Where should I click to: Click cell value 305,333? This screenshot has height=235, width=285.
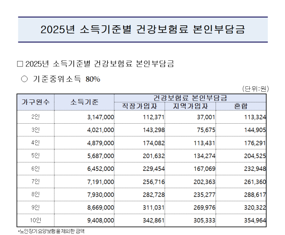(x=204, y=220)
